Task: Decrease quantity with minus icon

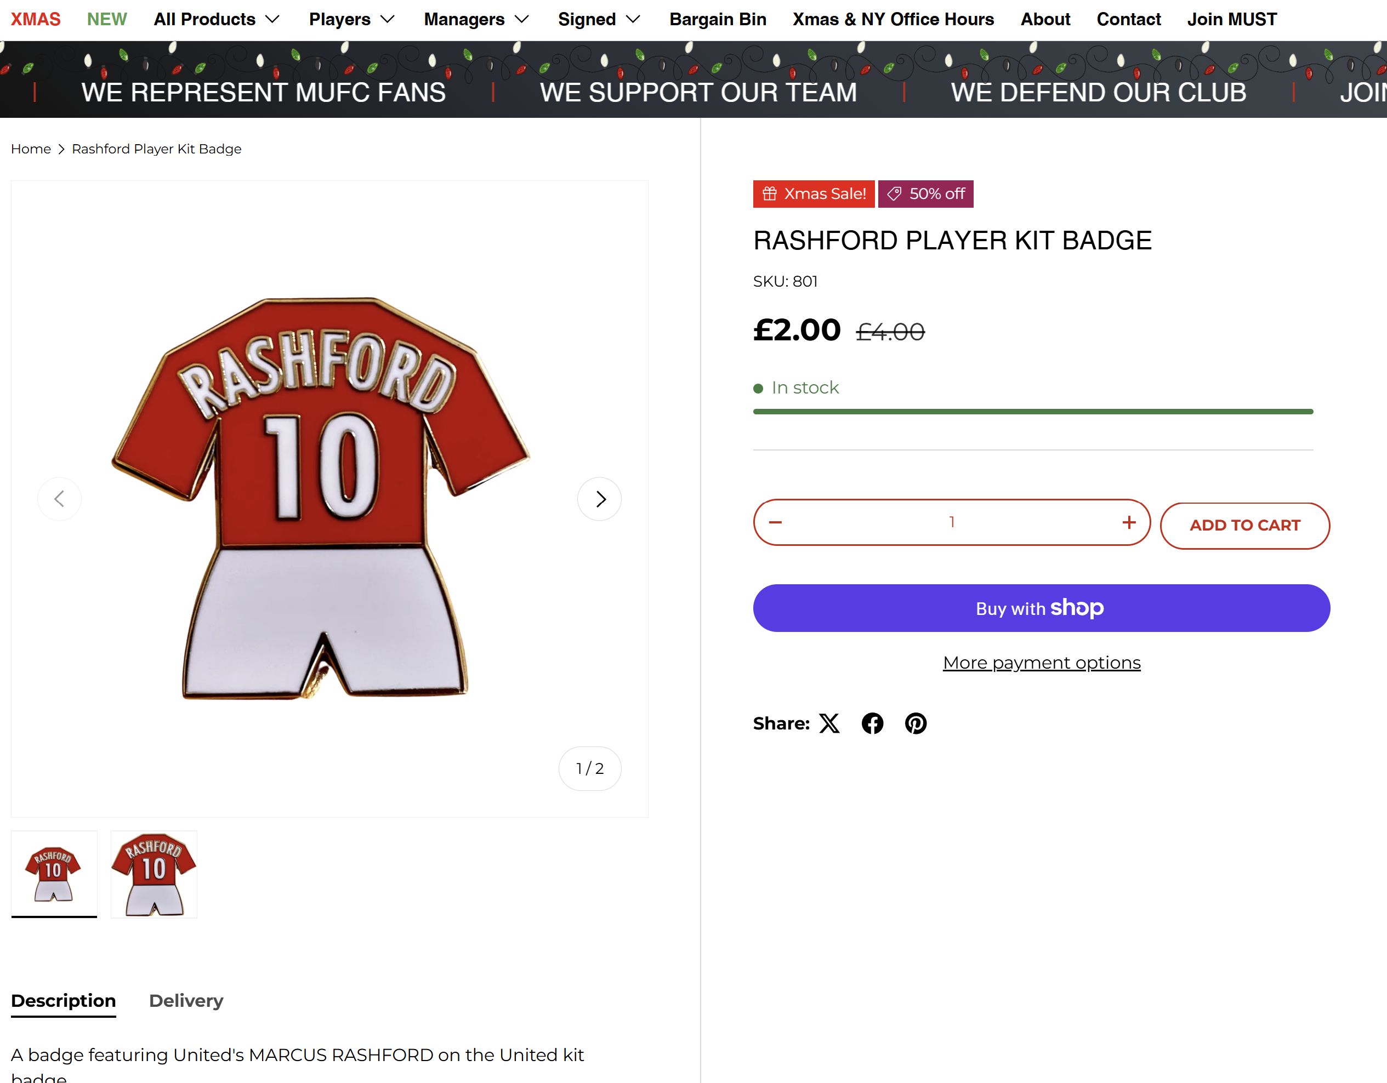Action: [775, 522]
